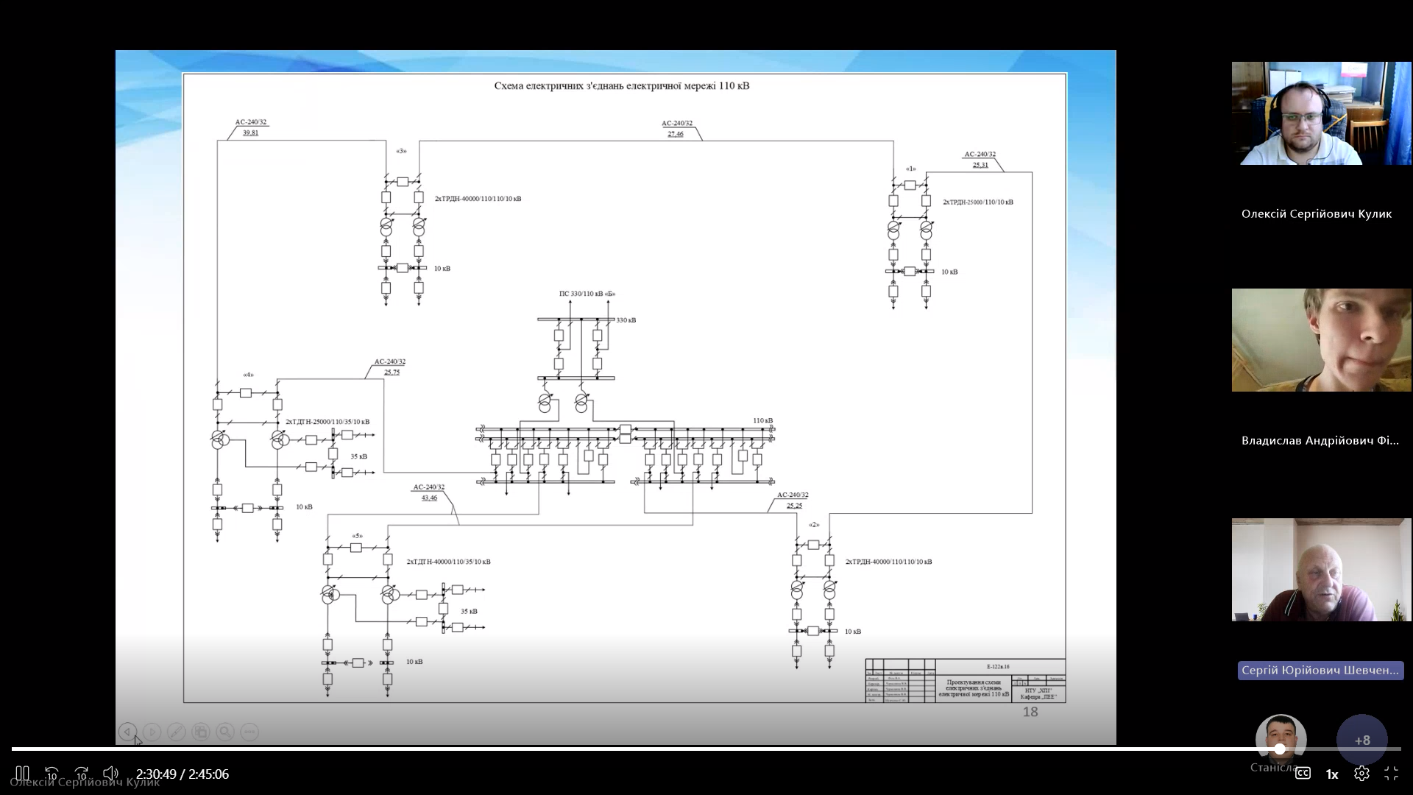1413x795 pixels.
Task: Select Владислав Андрійович video tile
Action: (x=1321, y=340)
